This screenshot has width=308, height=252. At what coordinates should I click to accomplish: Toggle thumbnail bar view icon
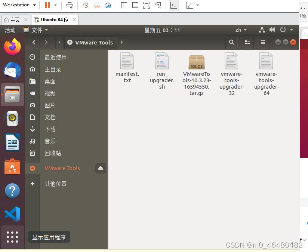[135, 5]
